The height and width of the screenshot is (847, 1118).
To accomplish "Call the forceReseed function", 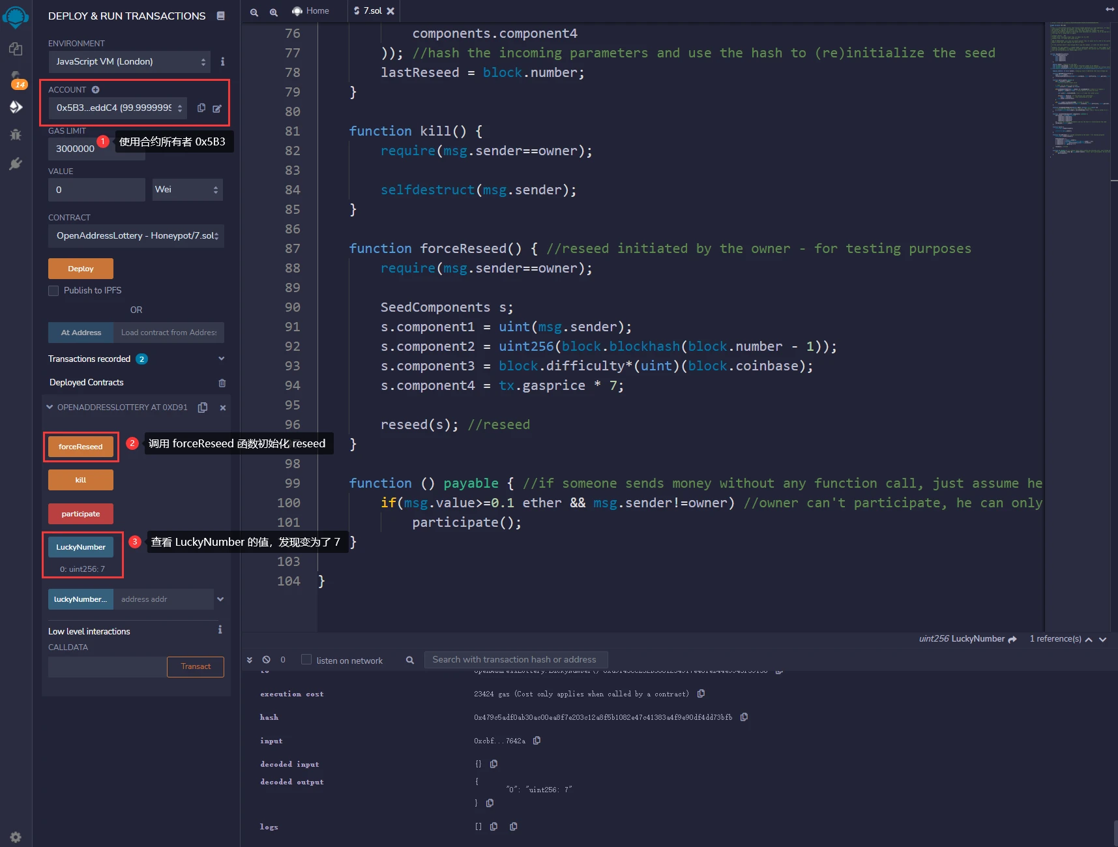I will [81, 447].
